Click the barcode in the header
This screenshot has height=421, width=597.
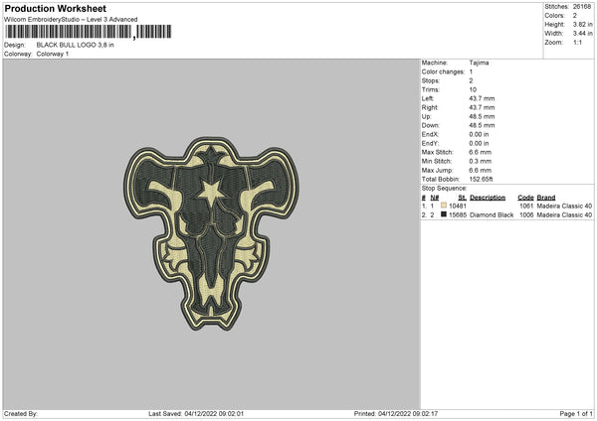tap(89, 32)
